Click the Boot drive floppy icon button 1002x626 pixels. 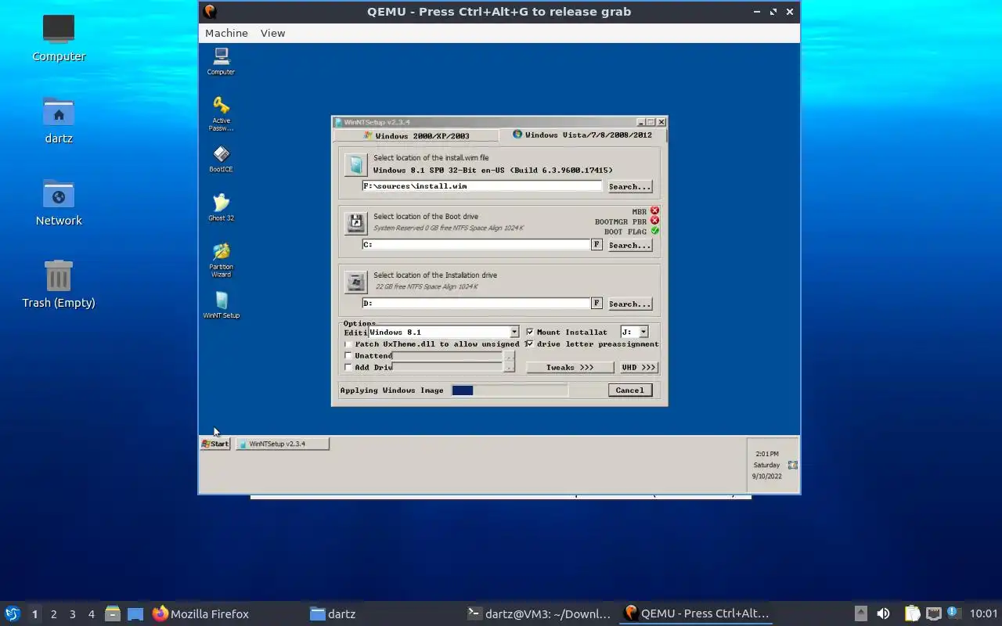(356, 223)
